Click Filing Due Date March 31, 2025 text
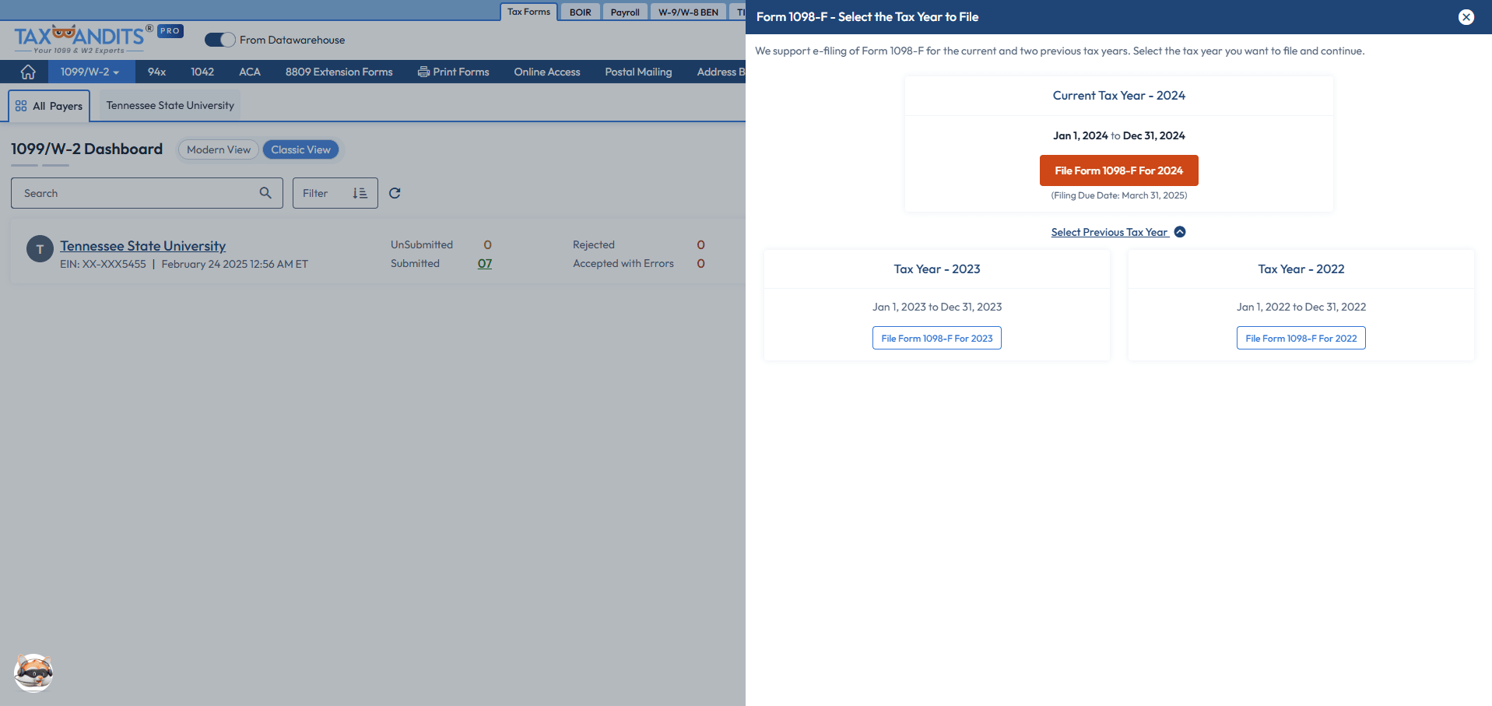Screen dimensions: 1492x706 1118,195
